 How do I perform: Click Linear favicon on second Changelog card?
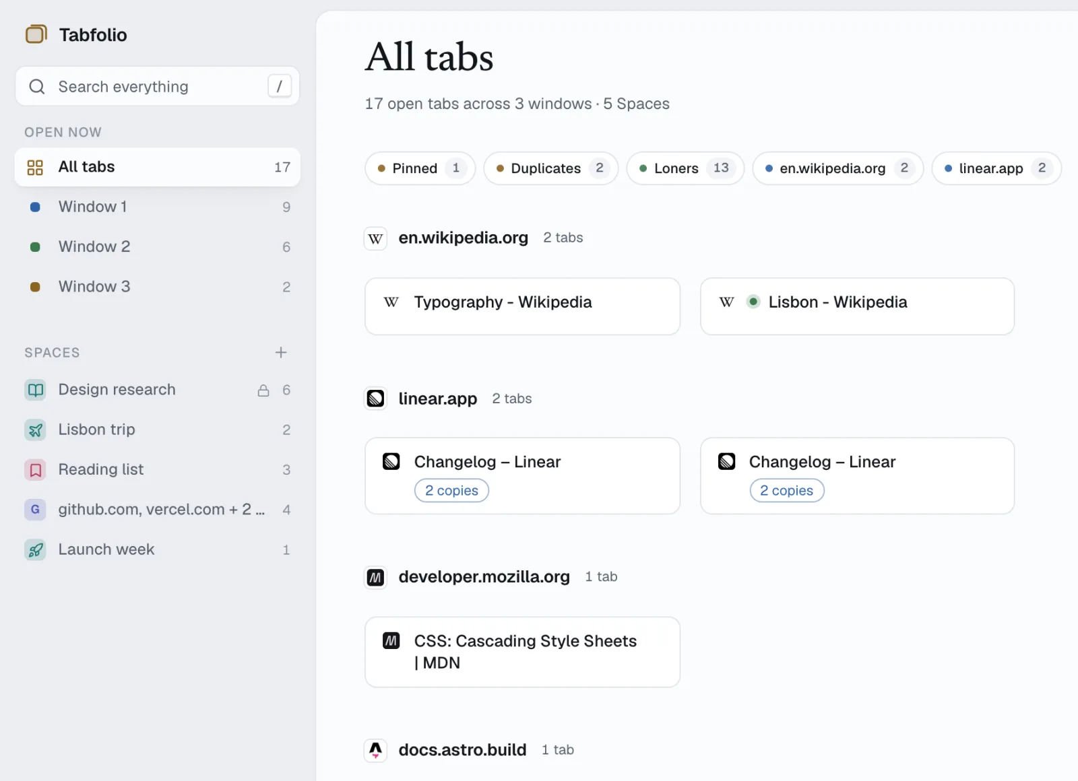tap(727, 462)
